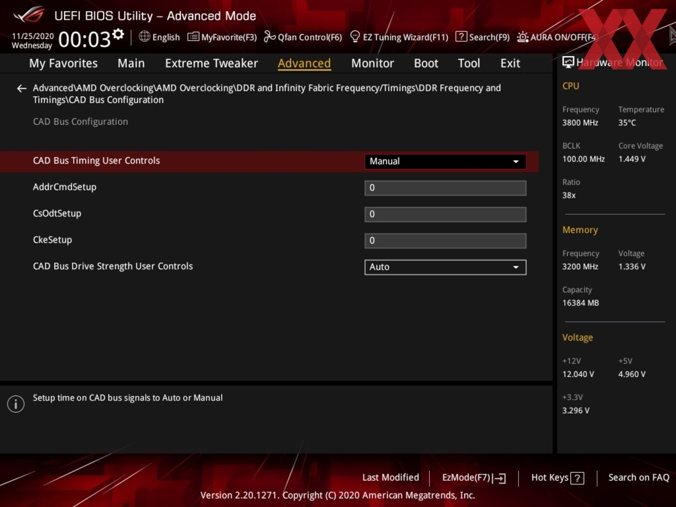Click the MyFavorite list icon

[193, 37]
